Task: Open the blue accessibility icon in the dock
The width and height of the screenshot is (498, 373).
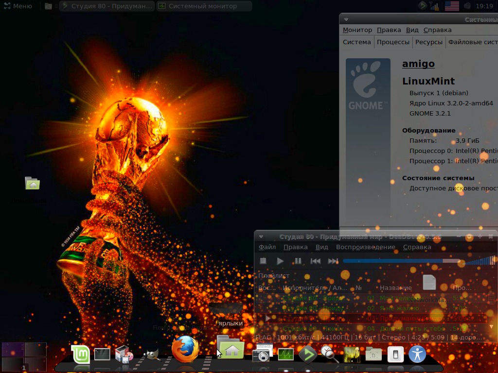Action: point(417,354)
